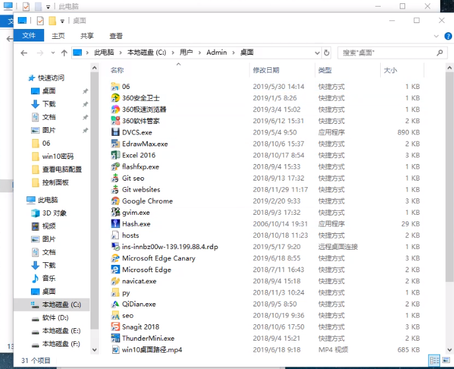This screenshot has width=454, height=369.
Task: Open 查看电脑配置 folder in navigation pane
Action: tap(62, 169)
